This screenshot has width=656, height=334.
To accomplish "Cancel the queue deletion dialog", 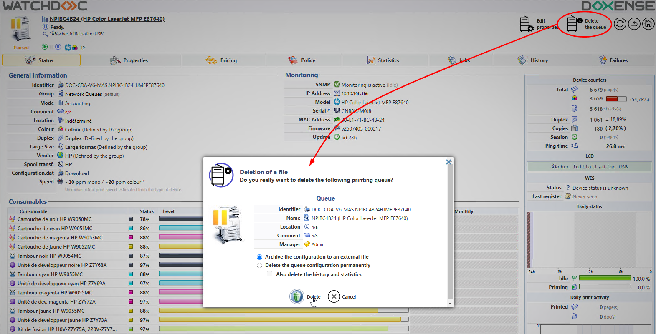I will tap(342, 296).
